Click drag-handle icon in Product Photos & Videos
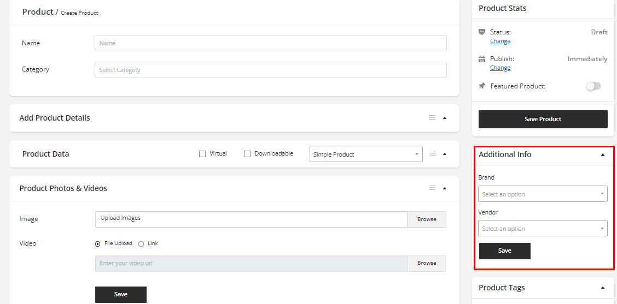617x304 pixels. [x=432, y=188]
